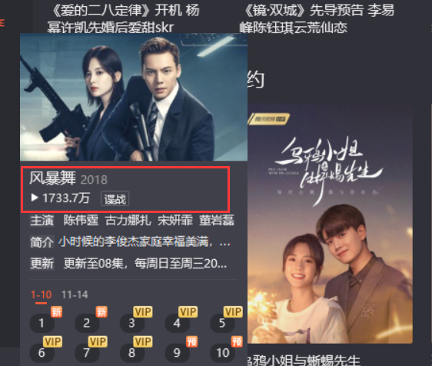This screenshot has width=432, height=366.
Task: Open episode 2 marked new
Action: tap(87, 323)
